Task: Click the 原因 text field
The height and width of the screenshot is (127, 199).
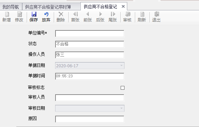Action: click(90, 119)
